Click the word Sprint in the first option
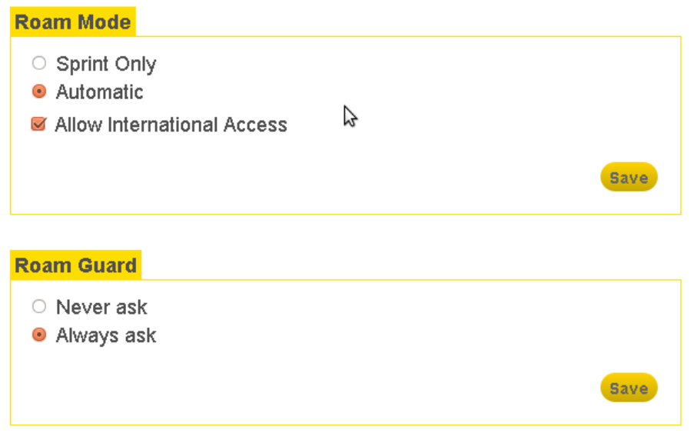 coord(80,64)
